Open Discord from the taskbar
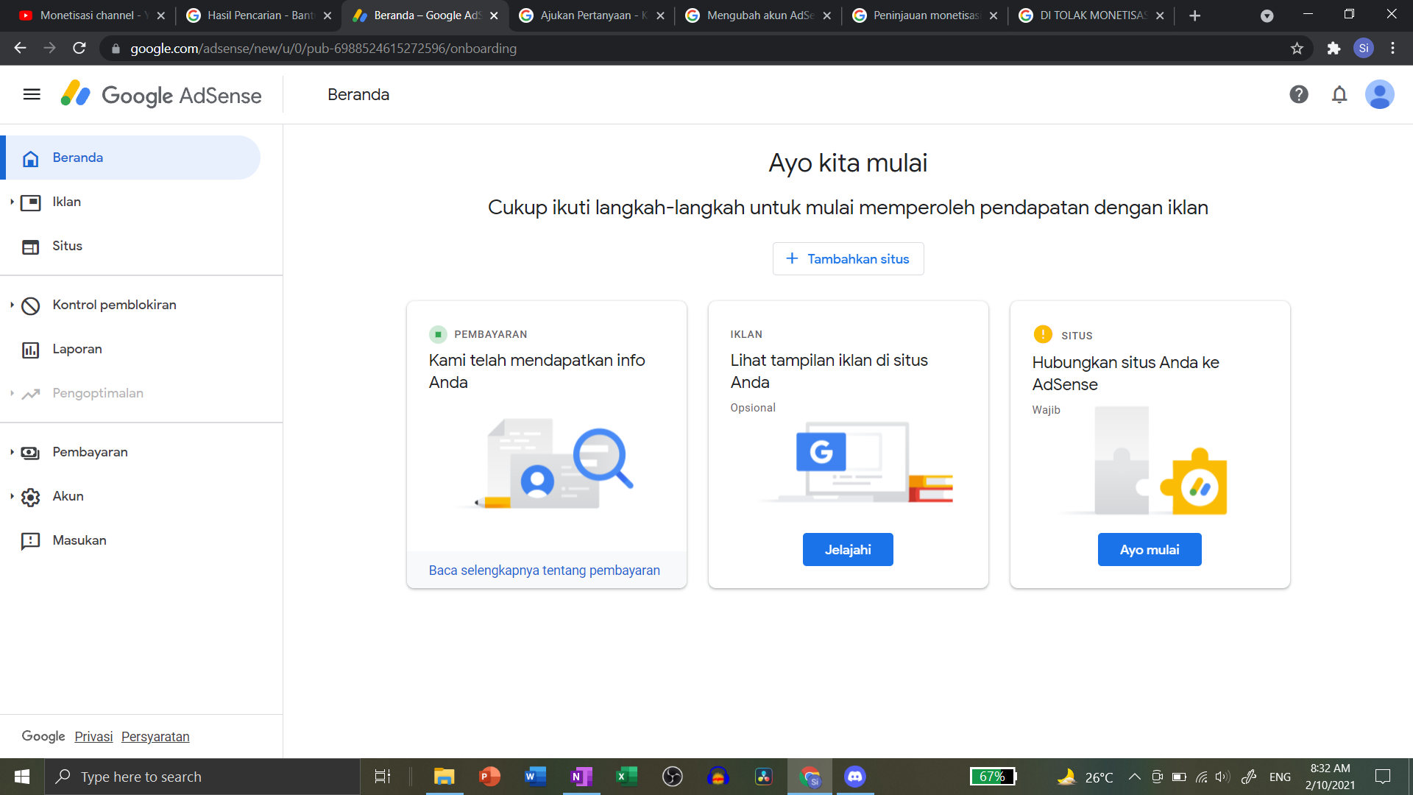Viewport: 1413px width, 795px height. (854, 777)
